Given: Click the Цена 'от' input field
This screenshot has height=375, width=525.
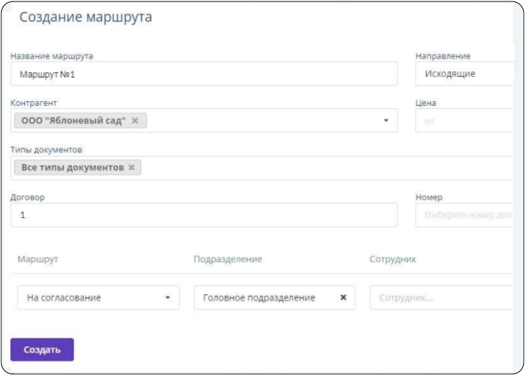Looking at the screenshot, I should tap(464, 121).
